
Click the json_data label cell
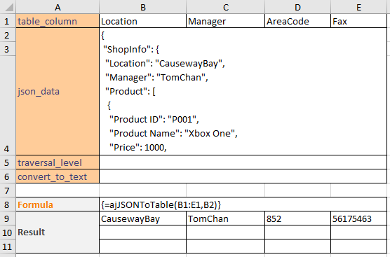(x=58, y=91)
